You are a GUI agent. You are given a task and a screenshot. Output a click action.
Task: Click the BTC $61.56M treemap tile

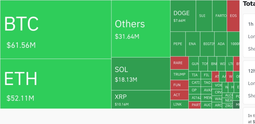56,30
